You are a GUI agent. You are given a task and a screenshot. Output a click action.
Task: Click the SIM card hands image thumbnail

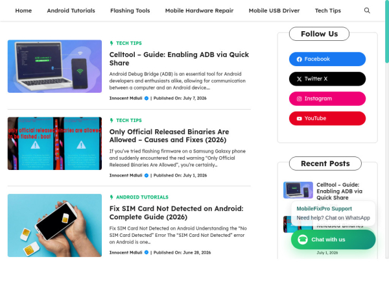tap(54, 225)
